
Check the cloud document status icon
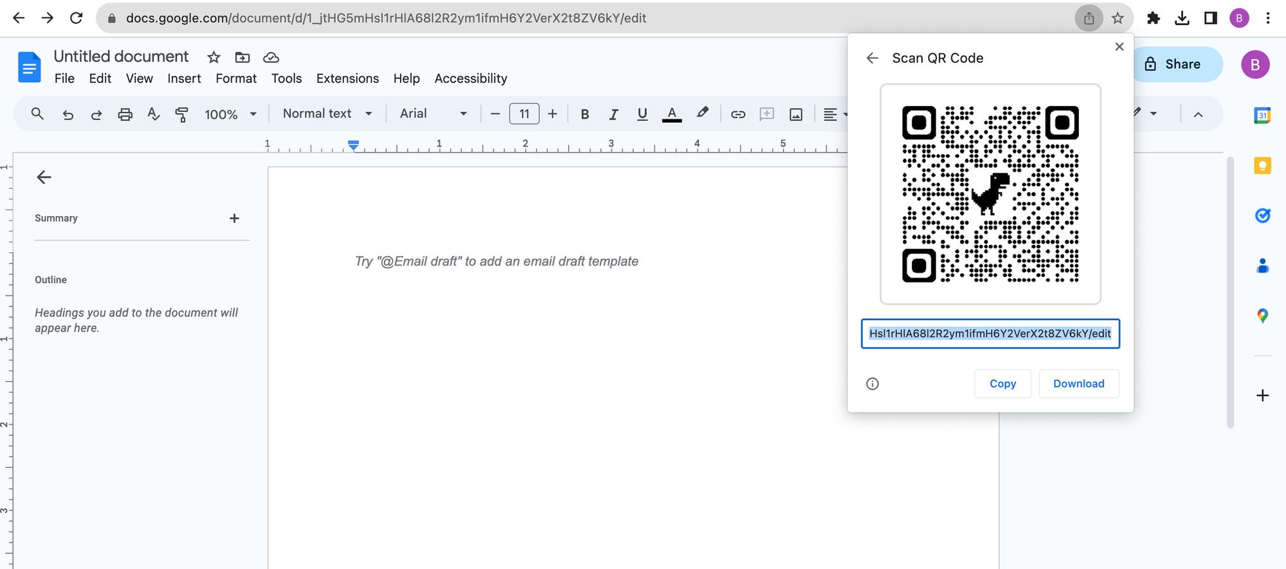(271, 58)
